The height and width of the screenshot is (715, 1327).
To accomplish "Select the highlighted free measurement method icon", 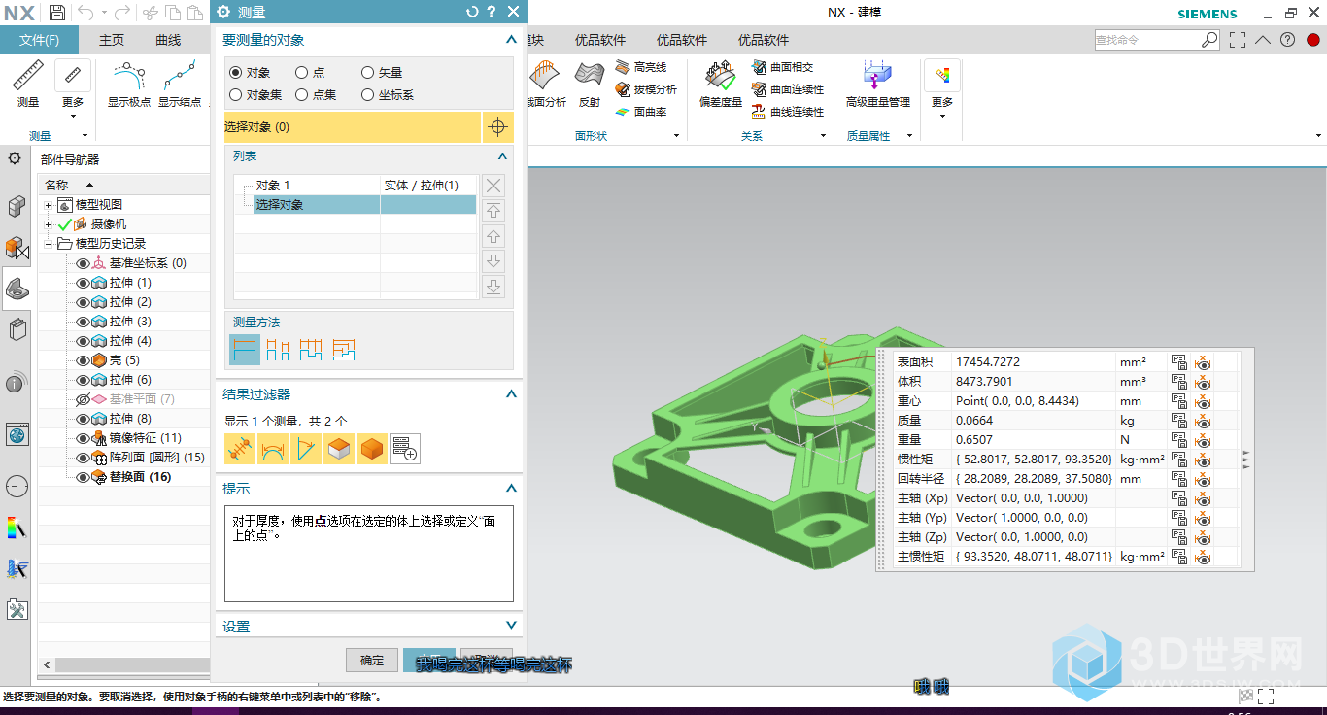I will coord(245,350).
